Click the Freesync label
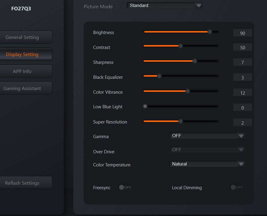The image size is (267, 216). 102,188
